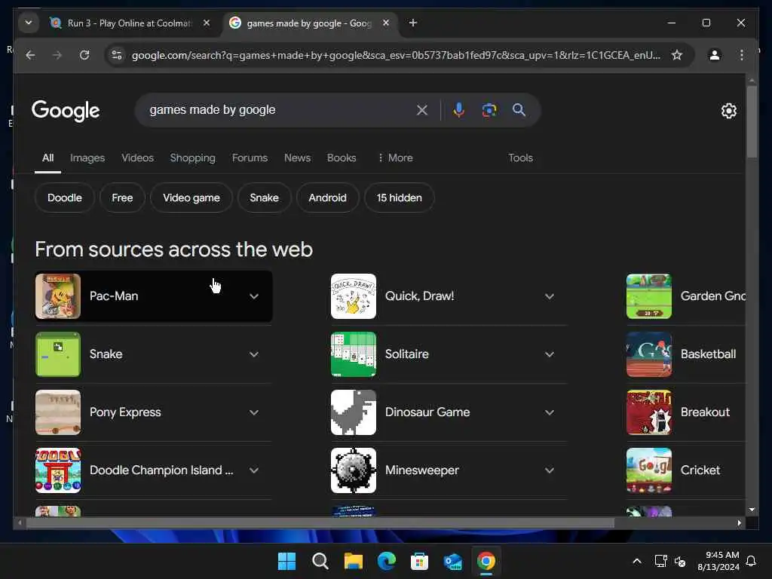Screen dimensions: 772x579
Task: Search by image with Google Lens
Action: [489, 110]
